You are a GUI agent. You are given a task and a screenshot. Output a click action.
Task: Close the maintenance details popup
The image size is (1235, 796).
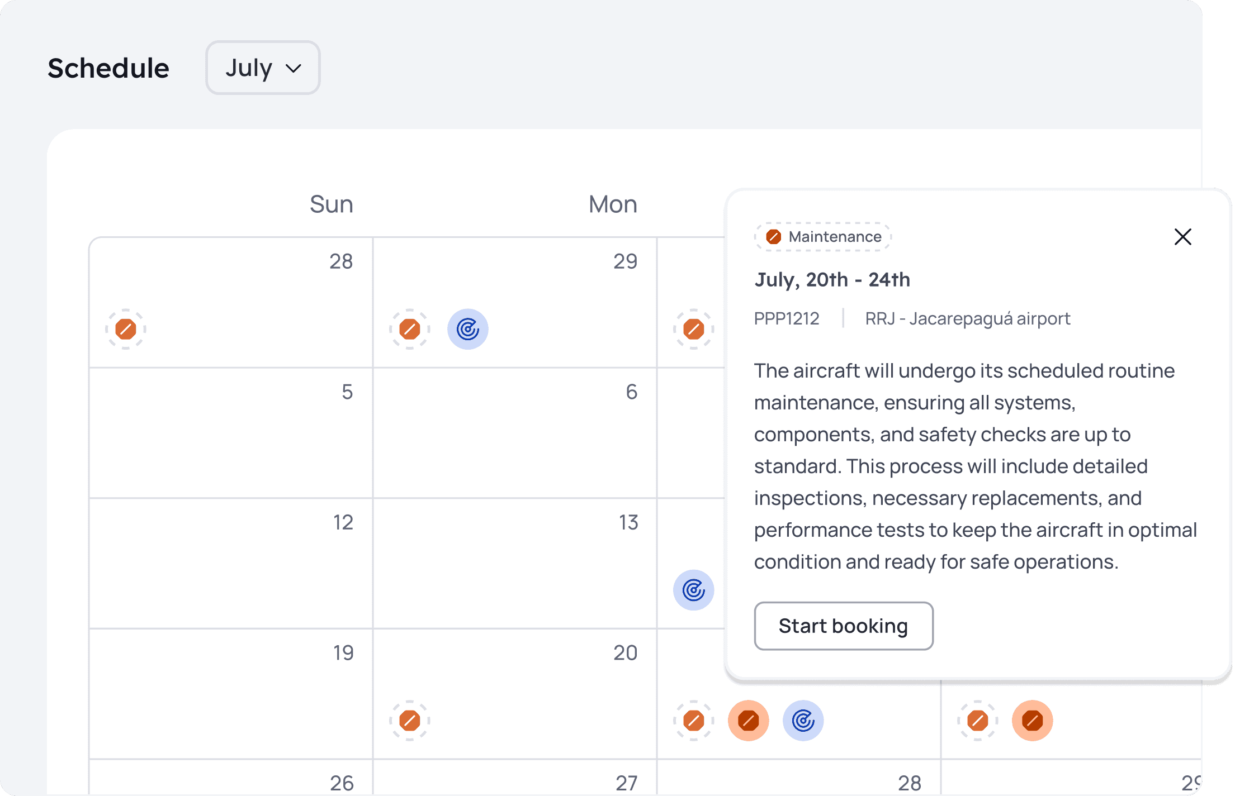[x=1182, y=237]
